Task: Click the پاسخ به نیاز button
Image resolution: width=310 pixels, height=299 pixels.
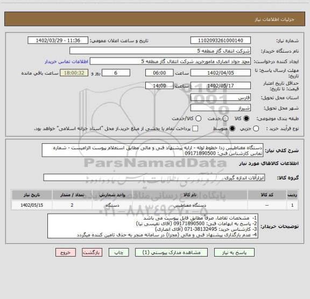Action: pyautogui.click(x=234, y=252)
